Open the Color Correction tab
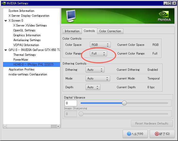Image resolution: width=178 pixels, height=141 pixels. [110, 31]
